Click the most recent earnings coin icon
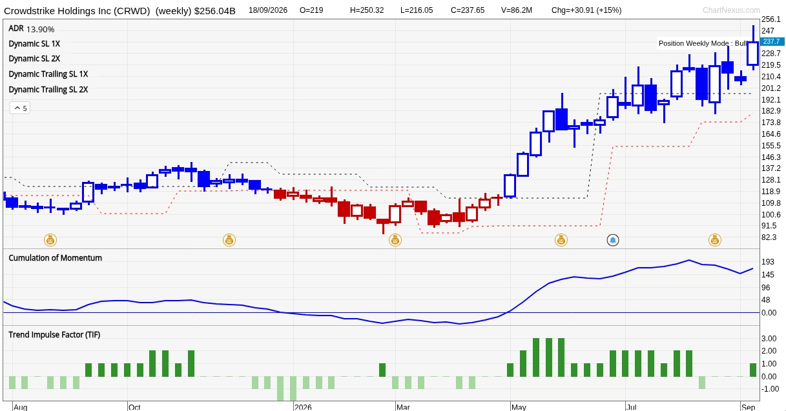 tap(715, 240)
